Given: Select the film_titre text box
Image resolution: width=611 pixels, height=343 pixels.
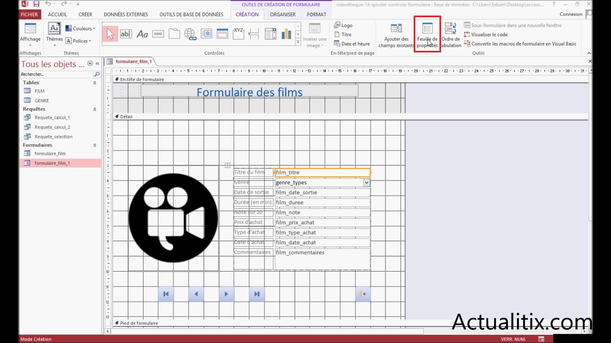Looking at the screenshot, I should point(323,172).
